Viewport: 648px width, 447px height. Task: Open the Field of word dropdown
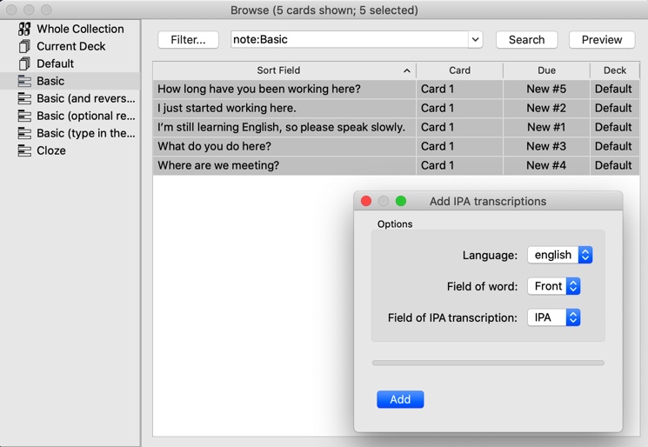553,286
